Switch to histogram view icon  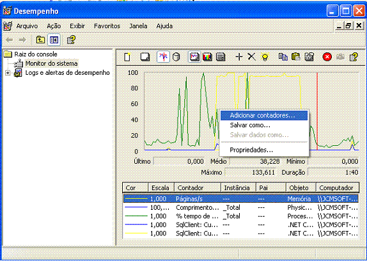pos(207,57)
